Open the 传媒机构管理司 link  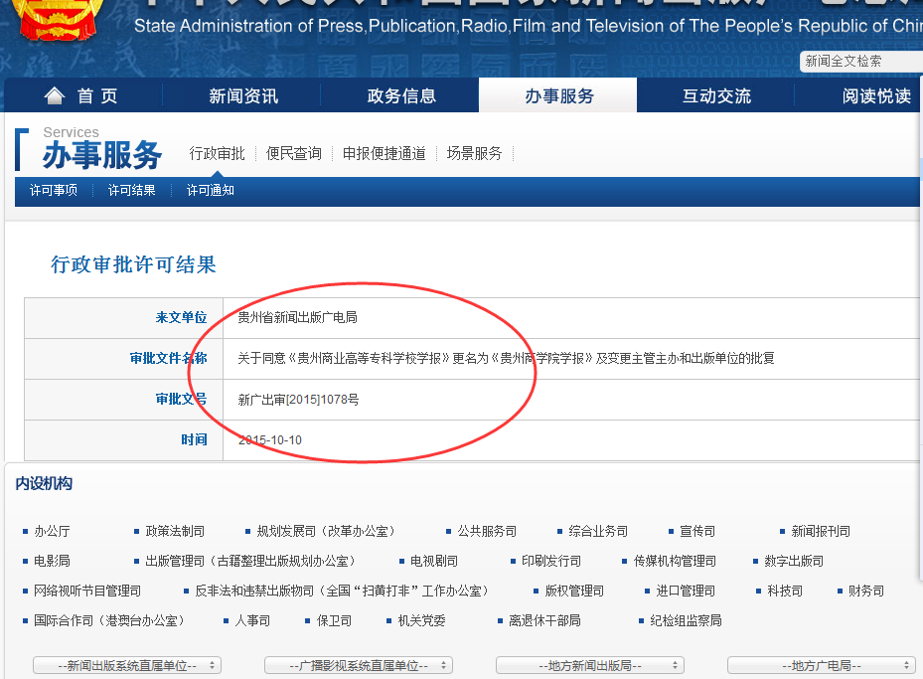coord(675,561)
